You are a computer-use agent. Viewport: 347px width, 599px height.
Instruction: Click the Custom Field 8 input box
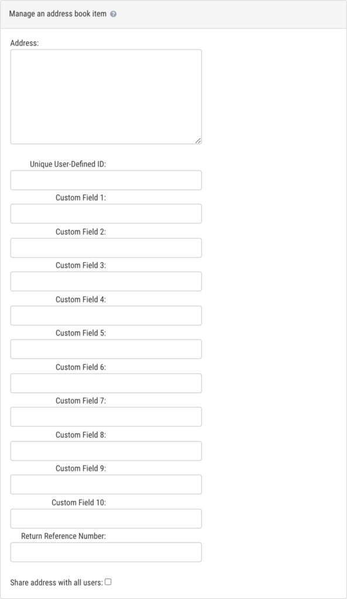[105, 450]
